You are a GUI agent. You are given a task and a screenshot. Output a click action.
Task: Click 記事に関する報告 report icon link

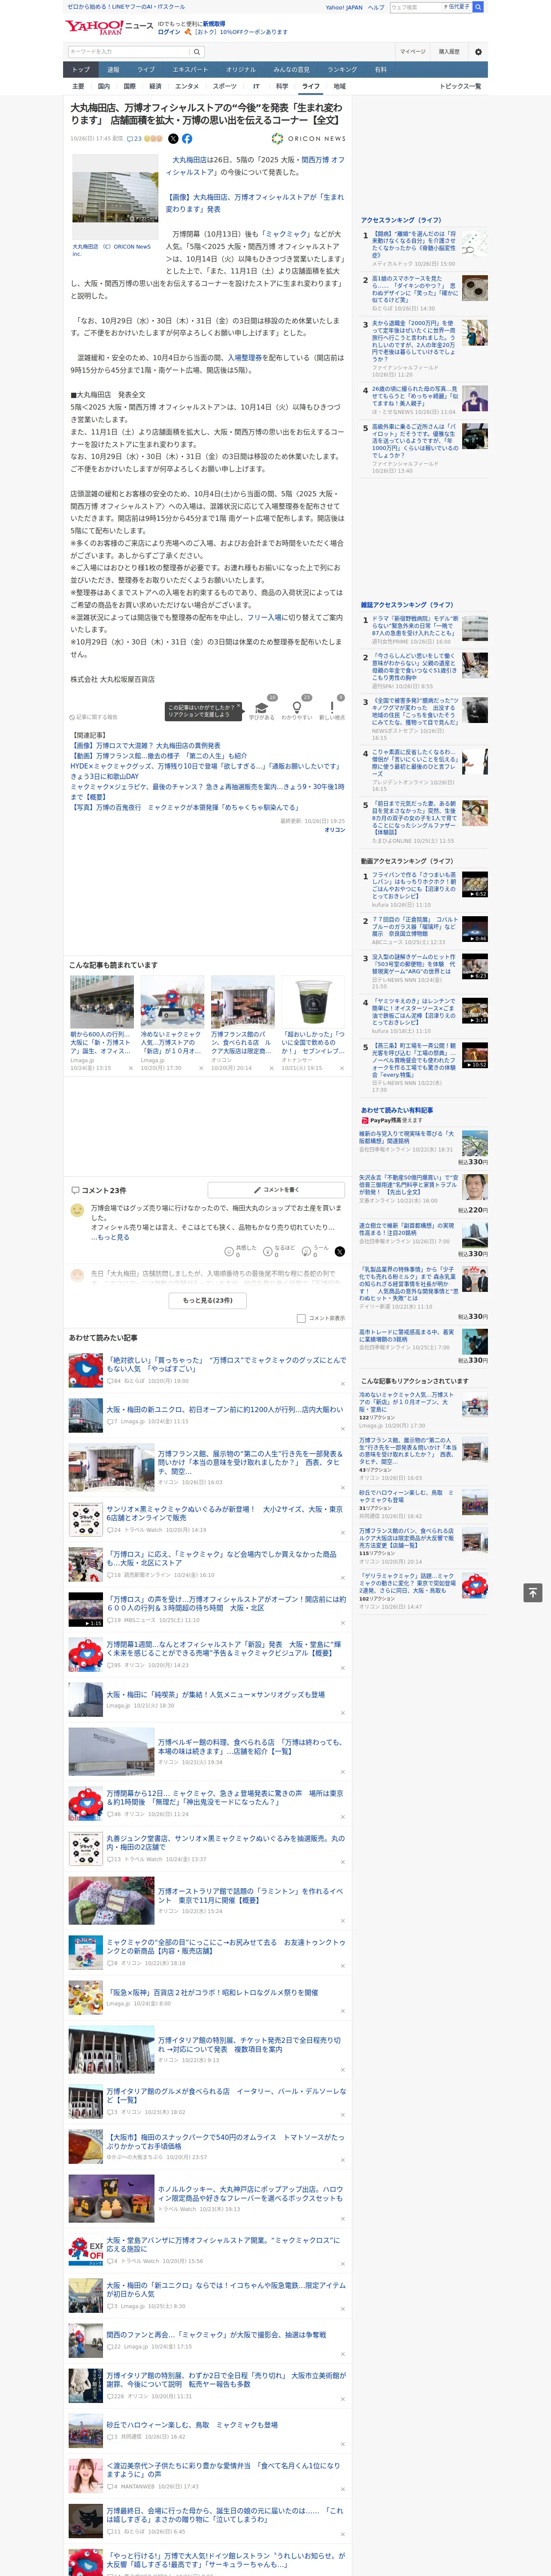coord(93,717)
